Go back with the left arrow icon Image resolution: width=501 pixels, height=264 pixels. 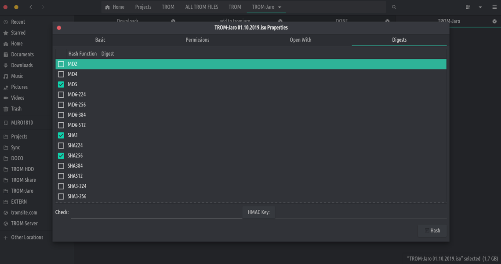tap(31, 7)
